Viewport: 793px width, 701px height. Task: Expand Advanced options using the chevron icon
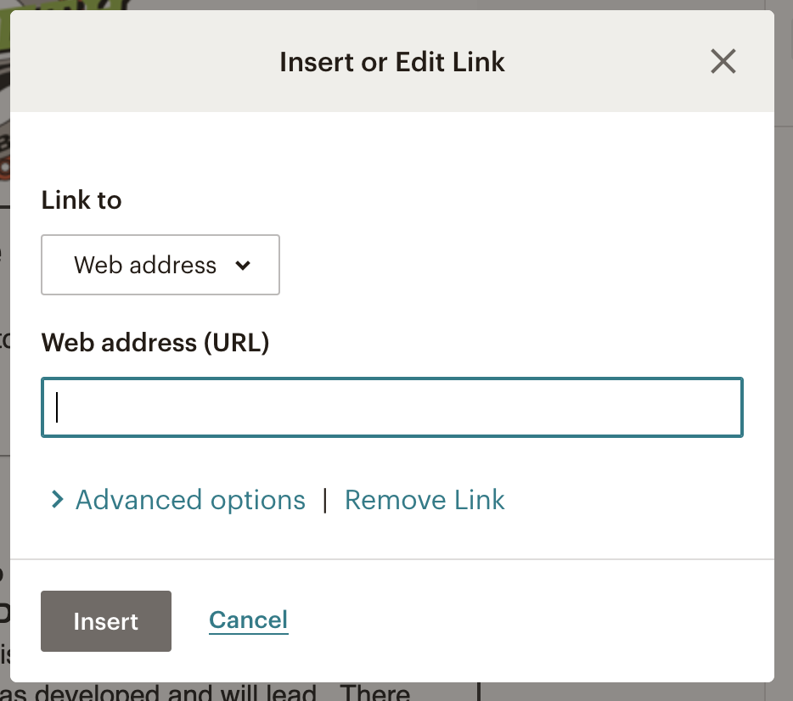pos(58,499)
